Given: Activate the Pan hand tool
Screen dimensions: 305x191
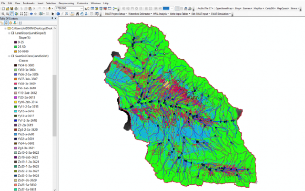Looking at the screenshot, I should click(11, 14).
